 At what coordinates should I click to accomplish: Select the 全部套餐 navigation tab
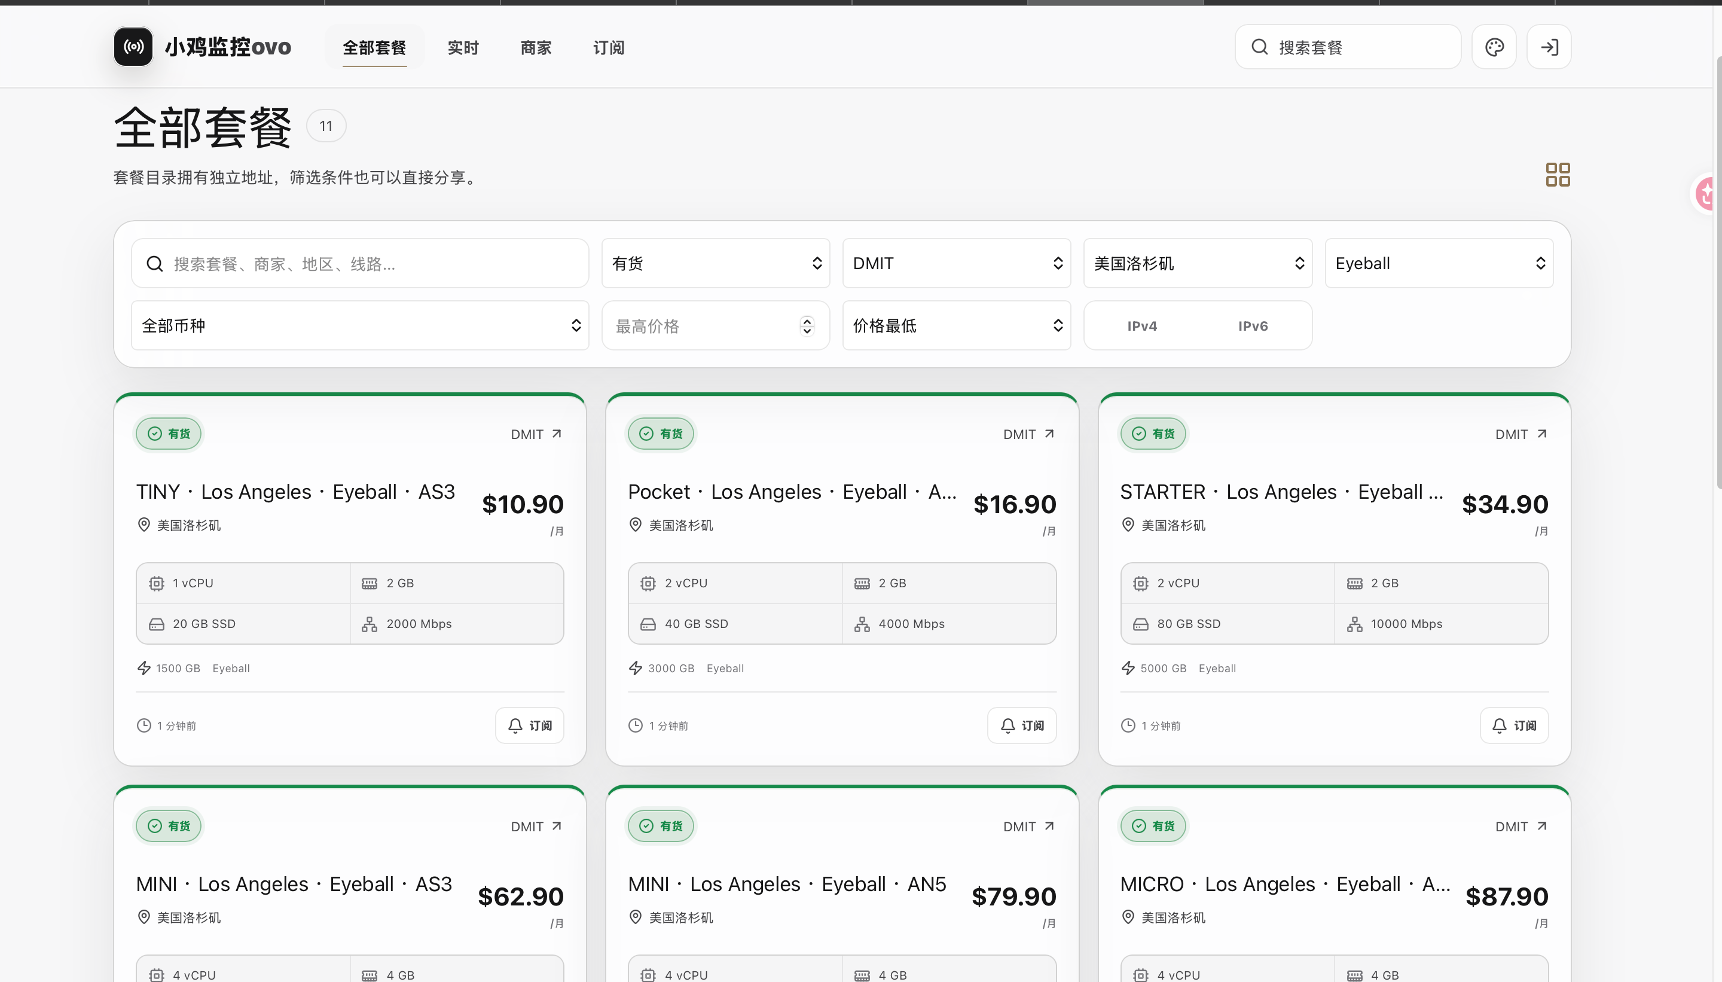tap(374, 47)
